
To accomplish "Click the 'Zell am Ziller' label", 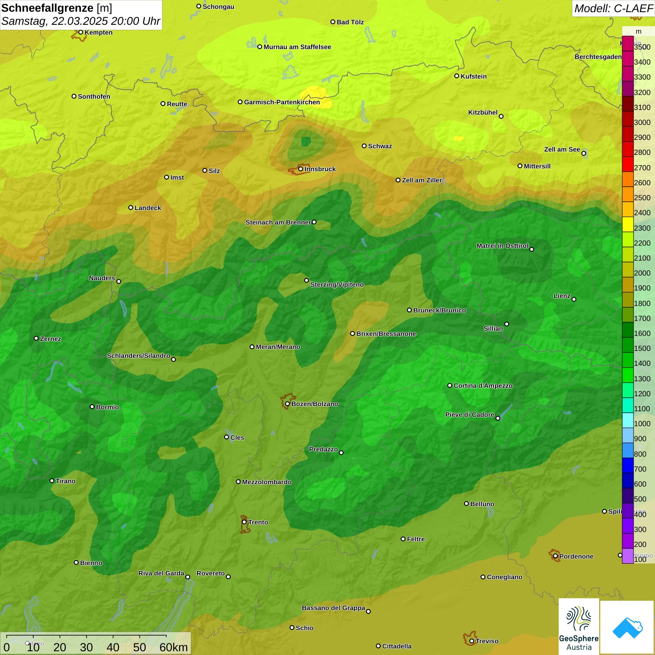I will [x=422, y=180].
